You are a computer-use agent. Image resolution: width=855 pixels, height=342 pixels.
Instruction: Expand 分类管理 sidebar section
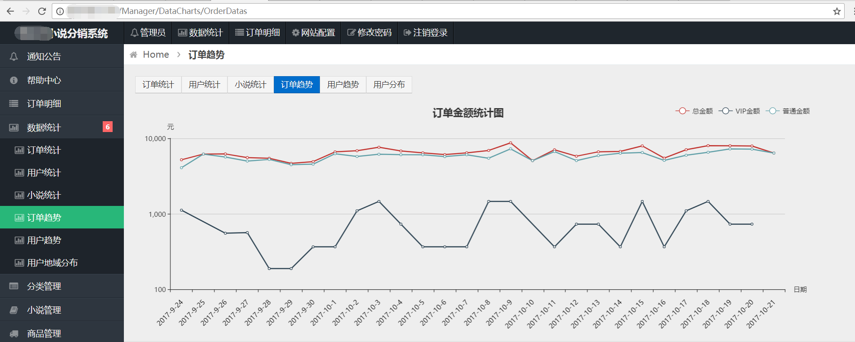tap(62, 286)
